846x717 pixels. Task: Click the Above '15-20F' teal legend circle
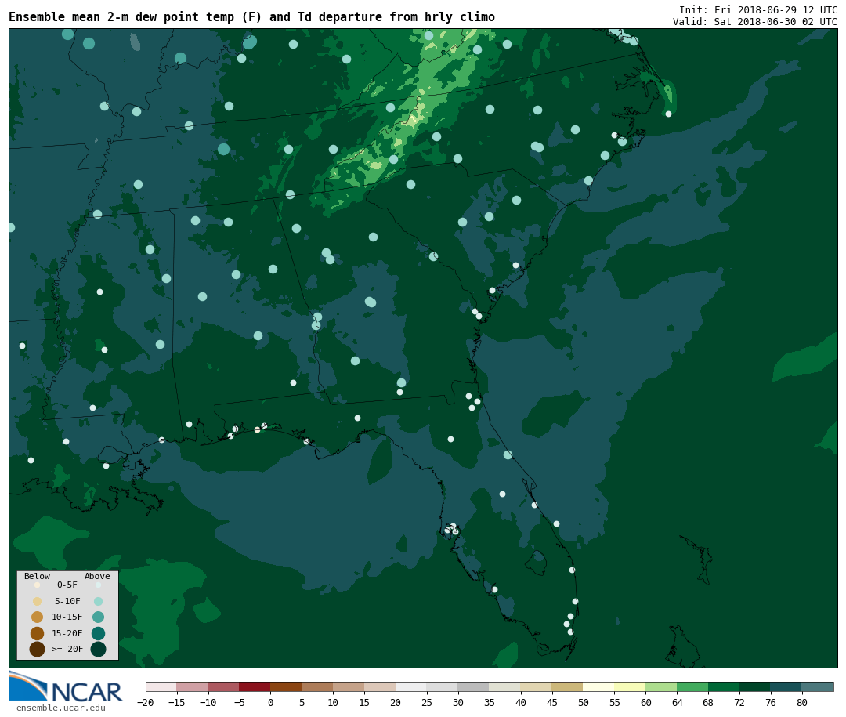[98, 633]
